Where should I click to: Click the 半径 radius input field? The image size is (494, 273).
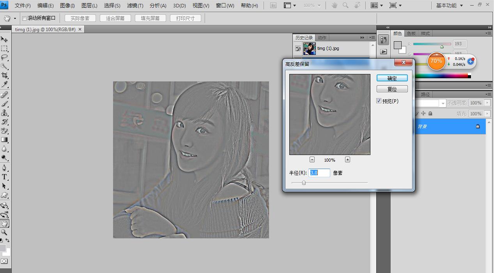pyautogui.click(x=319, y=173)
